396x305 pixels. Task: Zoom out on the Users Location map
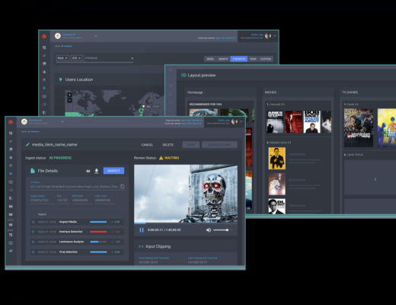point(69,100)
